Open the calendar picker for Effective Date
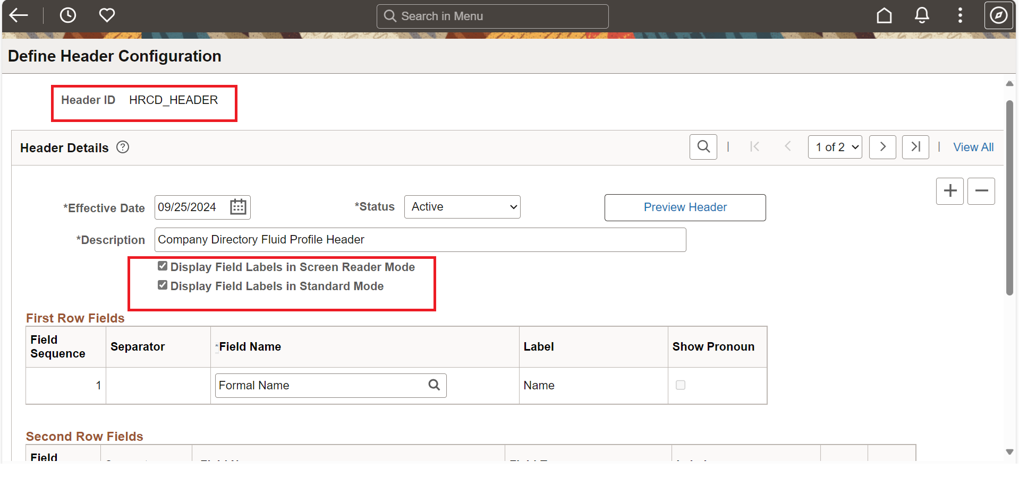This screenshot has height=479, width=1020. click(237, 207)
